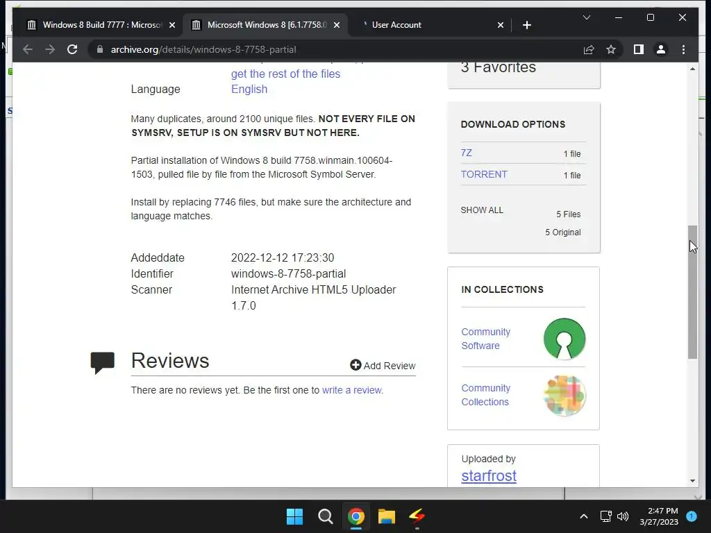Screen dimensions: 711x533
Task: Open Community Software collection link
Action: pos(485,339)
